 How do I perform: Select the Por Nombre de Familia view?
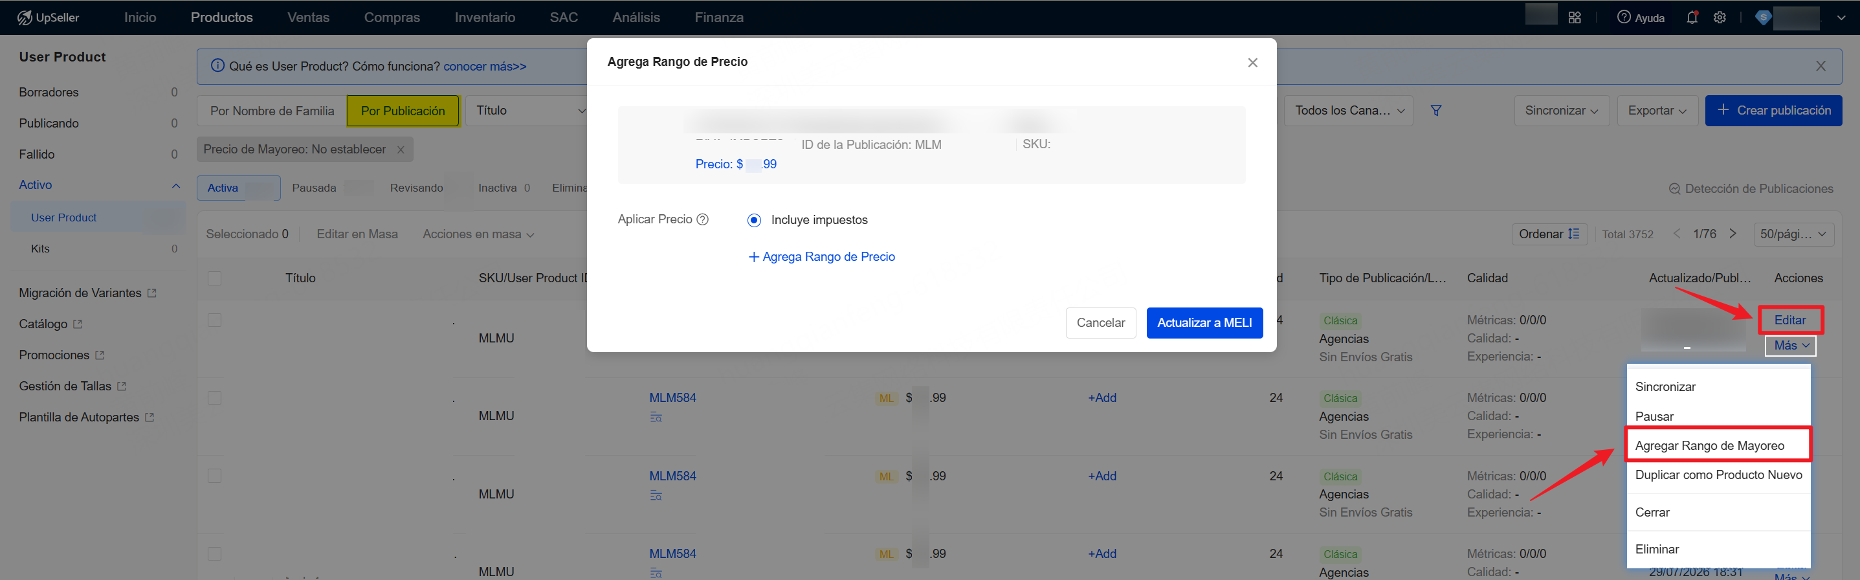[272, 111]
